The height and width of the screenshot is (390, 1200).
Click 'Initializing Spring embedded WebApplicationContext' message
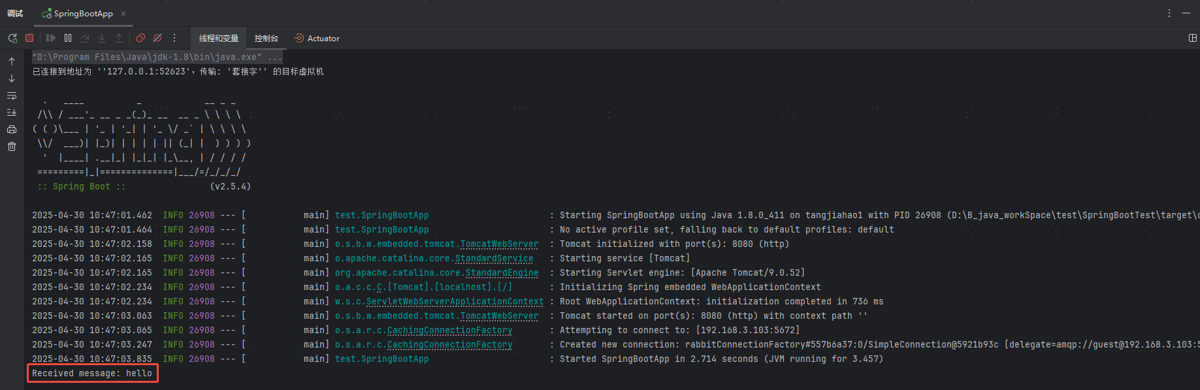click(690, 287)
